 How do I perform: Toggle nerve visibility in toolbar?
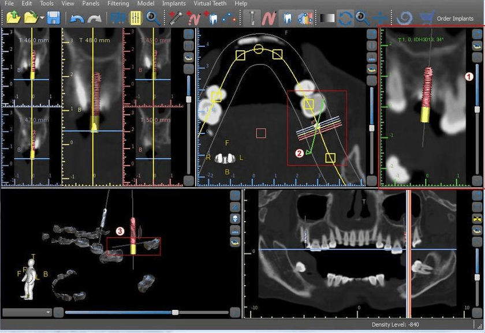pyautogui.click(x=268, y=18)
